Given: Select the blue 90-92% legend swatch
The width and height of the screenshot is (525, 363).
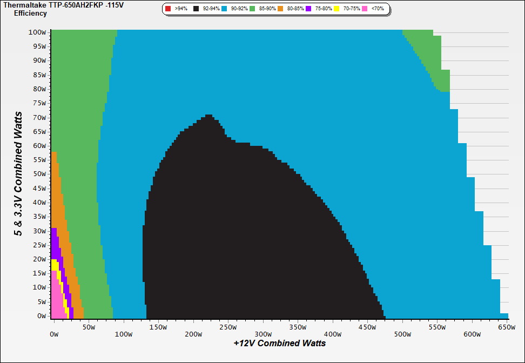Looking at the screenshot, I should [x=224, y=9].
